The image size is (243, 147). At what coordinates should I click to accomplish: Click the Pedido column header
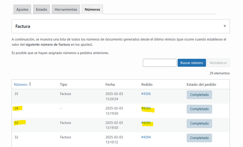(x=147, y=85)
